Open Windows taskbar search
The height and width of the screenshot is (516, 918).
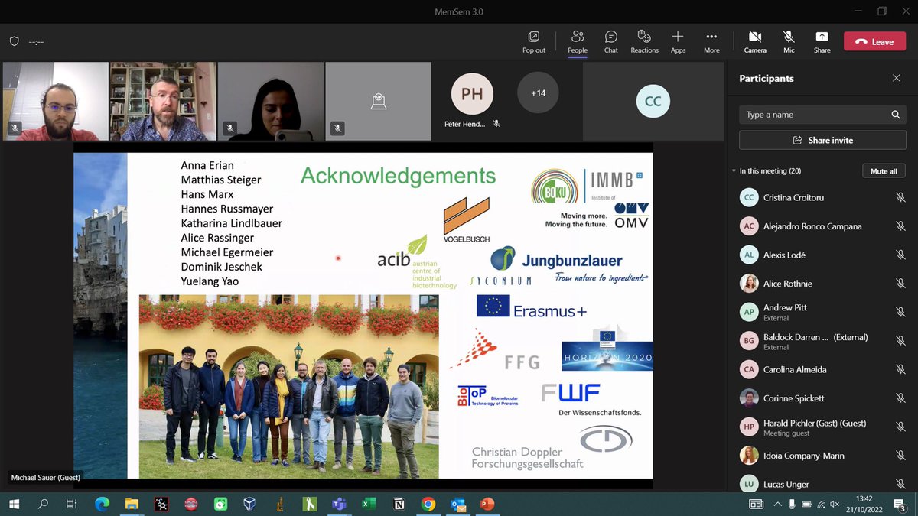[43, 504]
